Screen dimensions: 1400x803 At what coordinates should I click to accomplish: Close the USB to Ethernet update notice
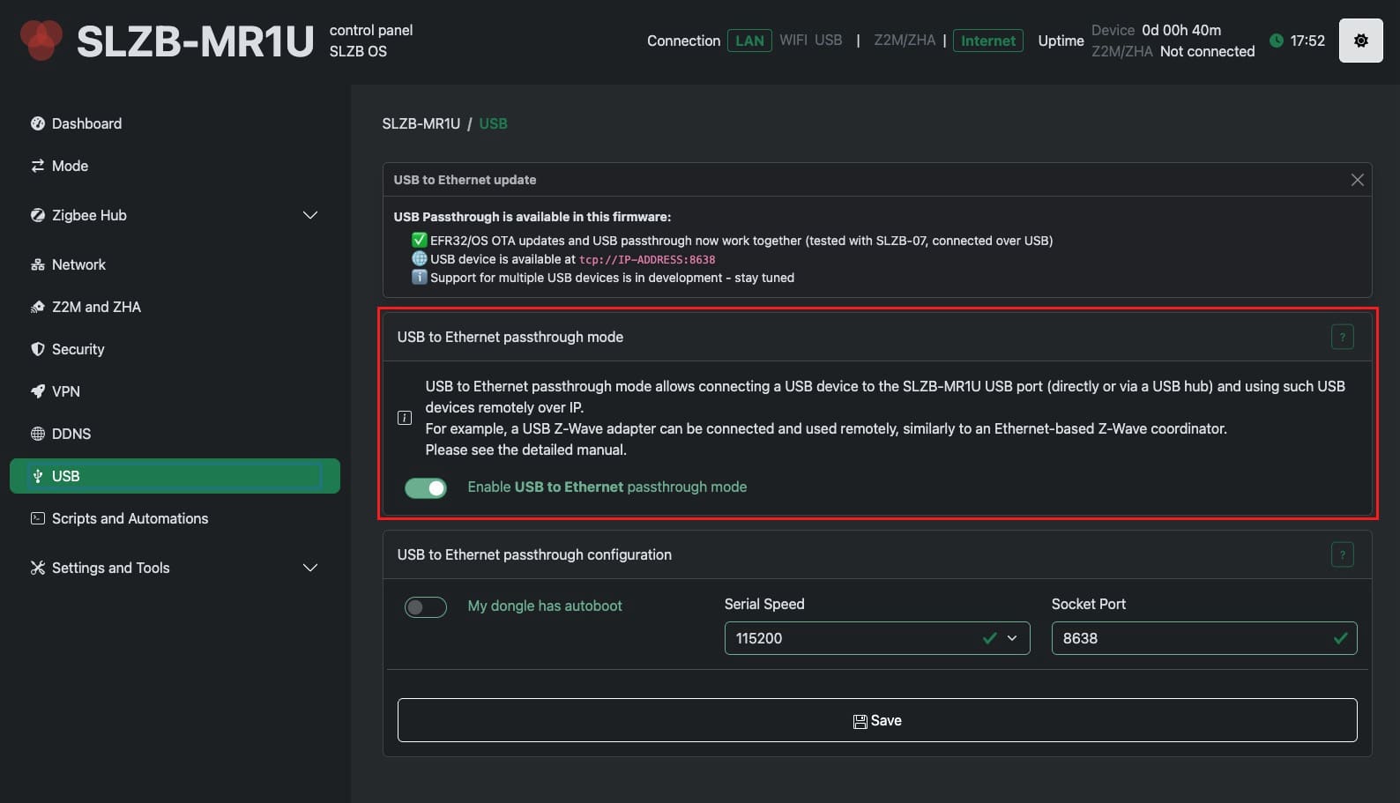(x=1357, y=180)
